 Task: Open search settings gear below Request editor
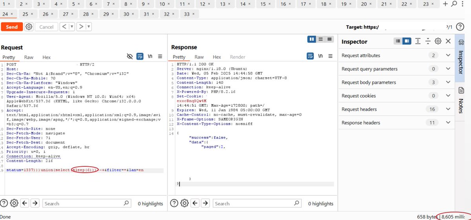[x=14, y=203]
